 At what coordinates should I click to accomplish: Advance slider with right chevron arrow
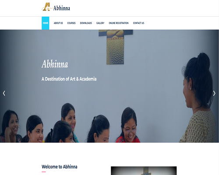[x=214, y=93]
